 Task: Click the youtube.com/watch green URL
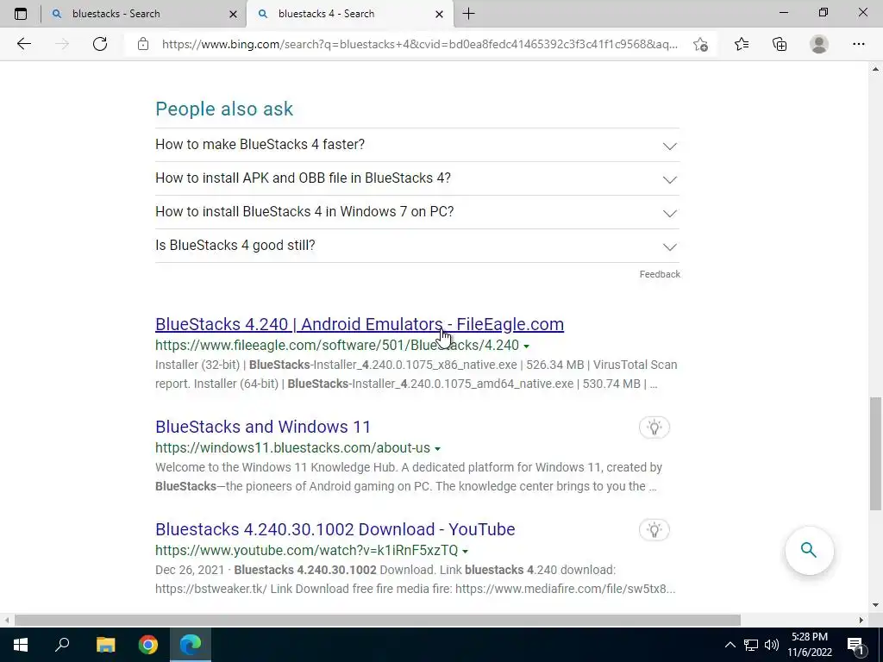pos(306,550)
